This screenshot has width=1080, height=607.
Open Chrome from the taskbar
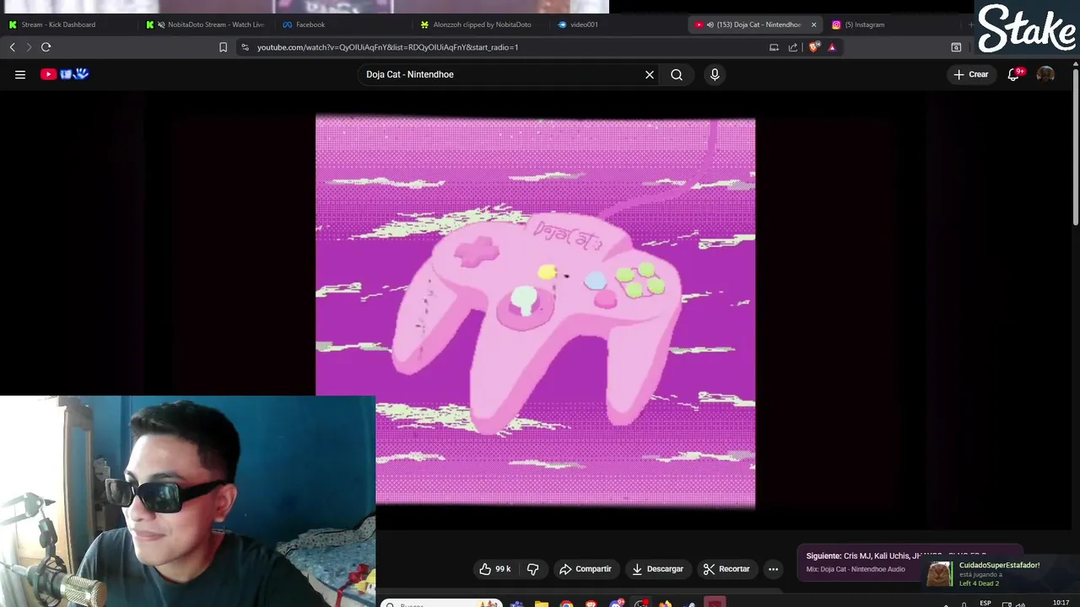click(x=566, y=604)
